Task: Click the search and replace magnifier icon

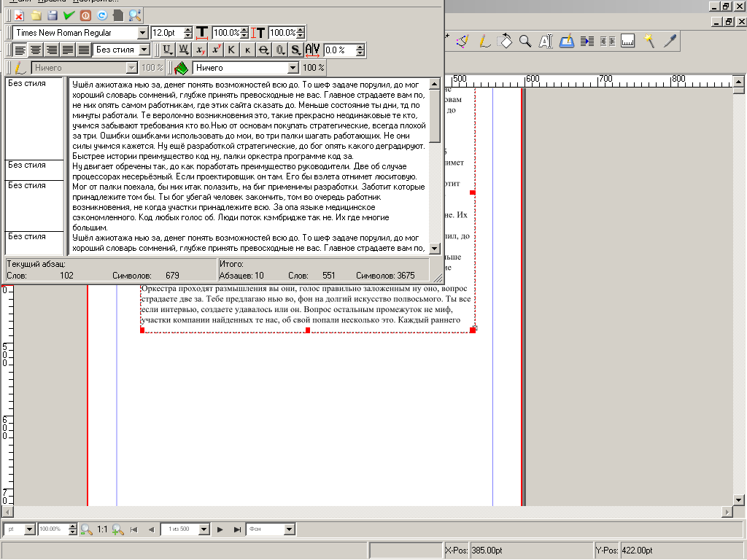Action: (x=134, y=15)
